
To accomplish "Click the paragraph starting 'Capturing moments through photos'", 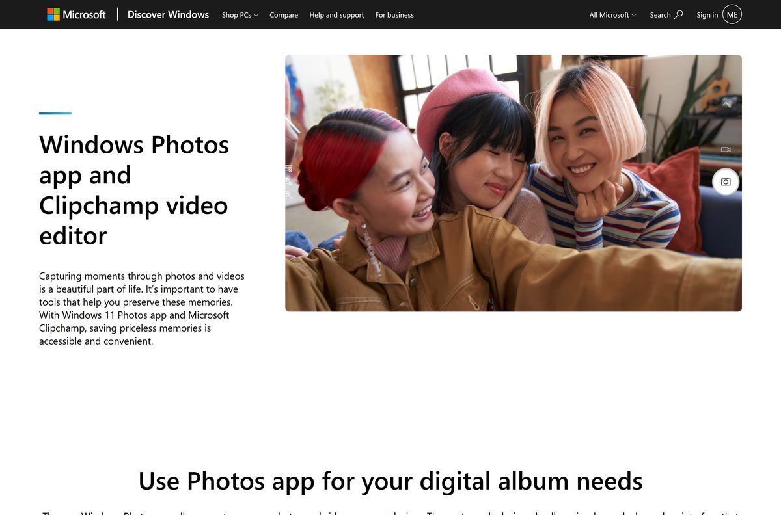I will [x=142, y=308].
